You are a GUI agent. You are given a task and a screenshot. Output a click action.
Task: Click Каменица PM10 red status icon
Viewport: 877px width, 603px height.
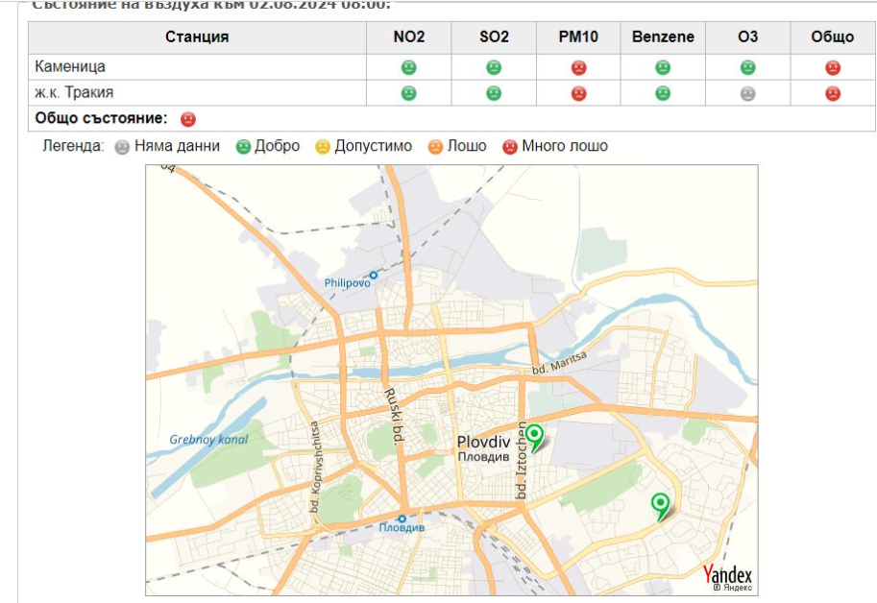pyautogui.click(x=578, y=67)
